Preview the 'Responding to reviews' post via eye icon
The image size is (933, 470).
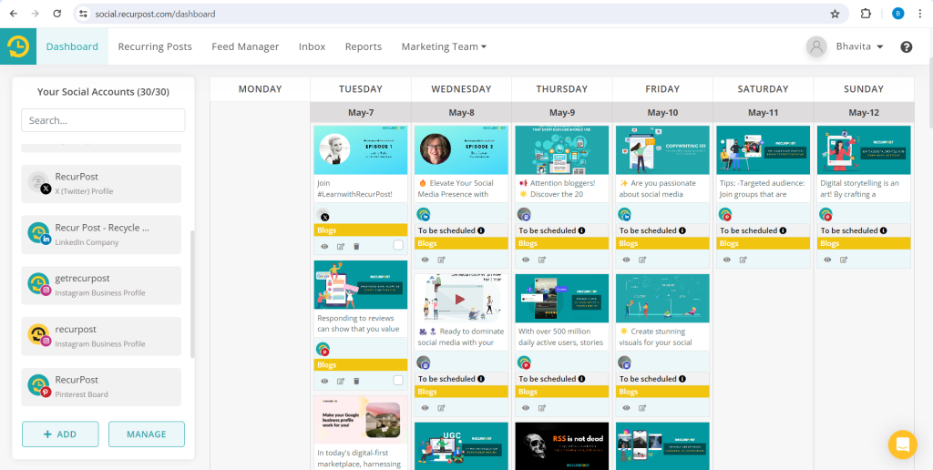pos(325,381)
